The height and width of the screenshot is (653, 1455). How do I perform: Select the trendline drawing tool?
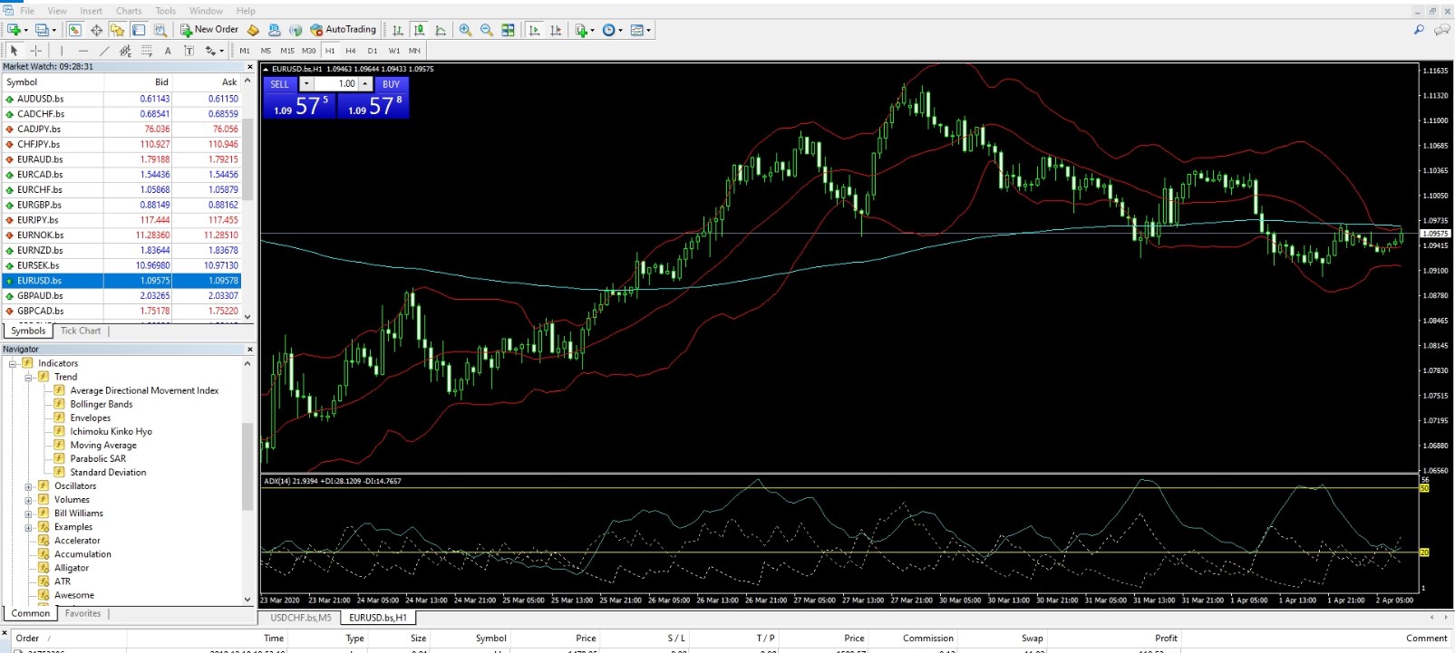click(104, 51)
